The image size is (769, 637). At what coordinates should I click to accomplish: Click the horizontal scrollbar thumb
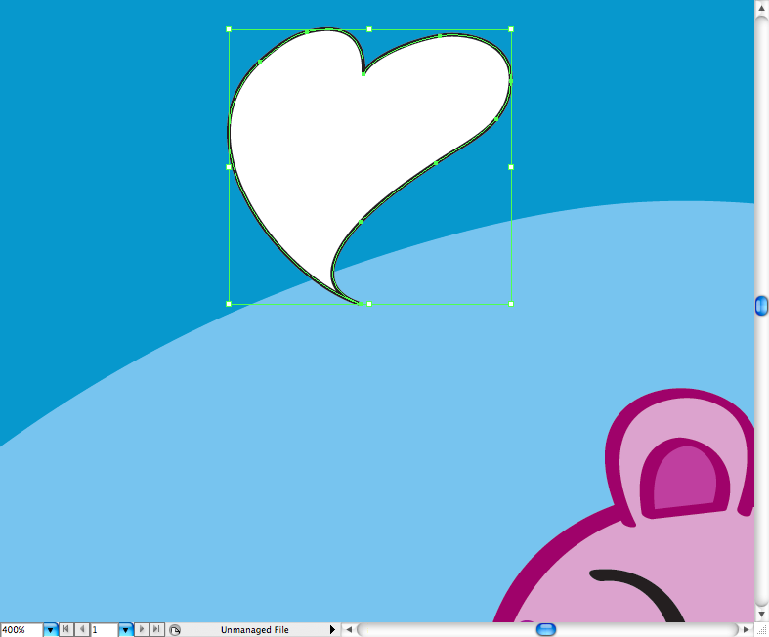[x=546, y=630]
